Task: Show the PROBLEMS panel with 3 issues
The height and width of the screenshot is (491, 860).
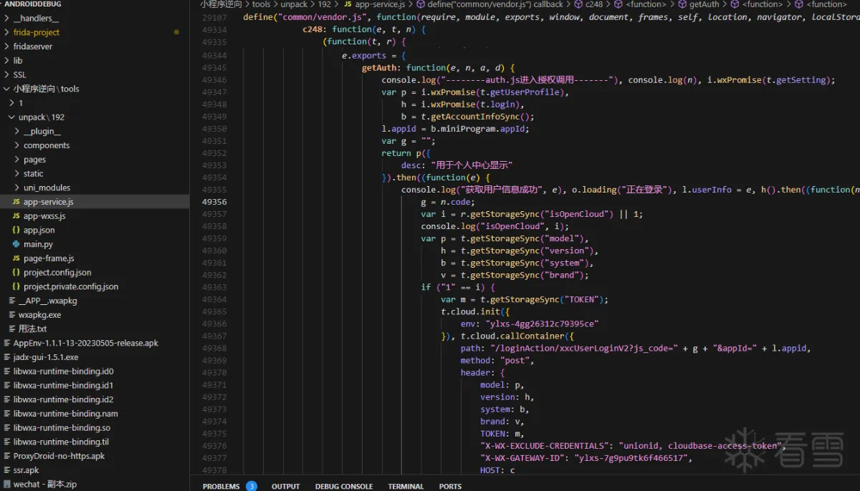Action: click(222, 486)
